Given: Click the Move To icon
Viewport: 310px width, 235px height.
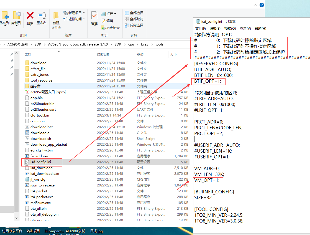Looking at the screenshot, I should click(x=5, y=16).
